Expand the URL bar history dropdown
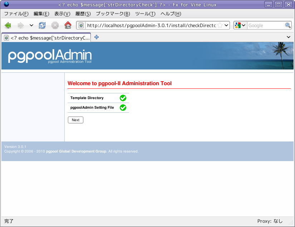This screenshot has width=295, height=227. click(226, 25)
